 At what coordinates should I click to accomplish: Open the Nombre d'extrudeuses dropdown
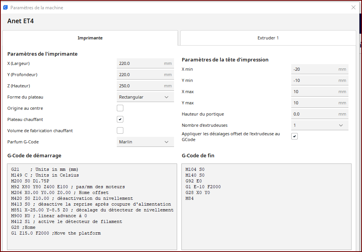coord(319,125)
